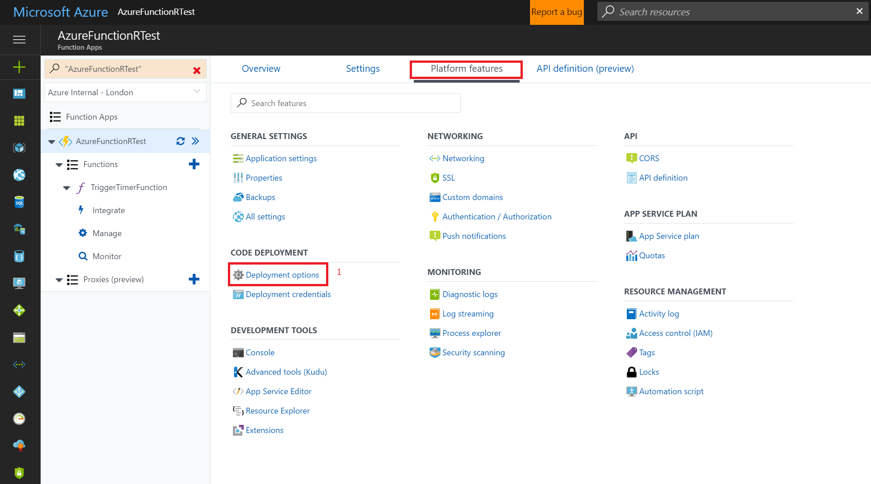871x484 pixels.
Task: Switch to the Overview tab
Action: [261, 69]
